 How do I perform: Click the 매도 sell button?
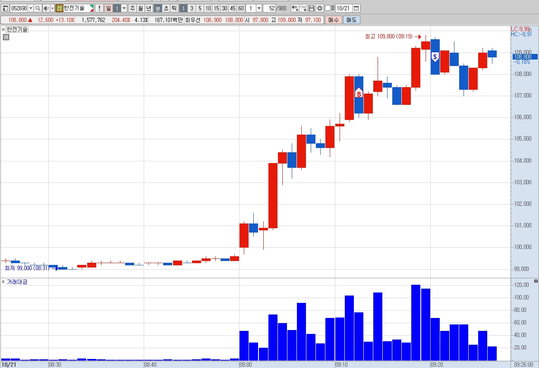[352, 20]
